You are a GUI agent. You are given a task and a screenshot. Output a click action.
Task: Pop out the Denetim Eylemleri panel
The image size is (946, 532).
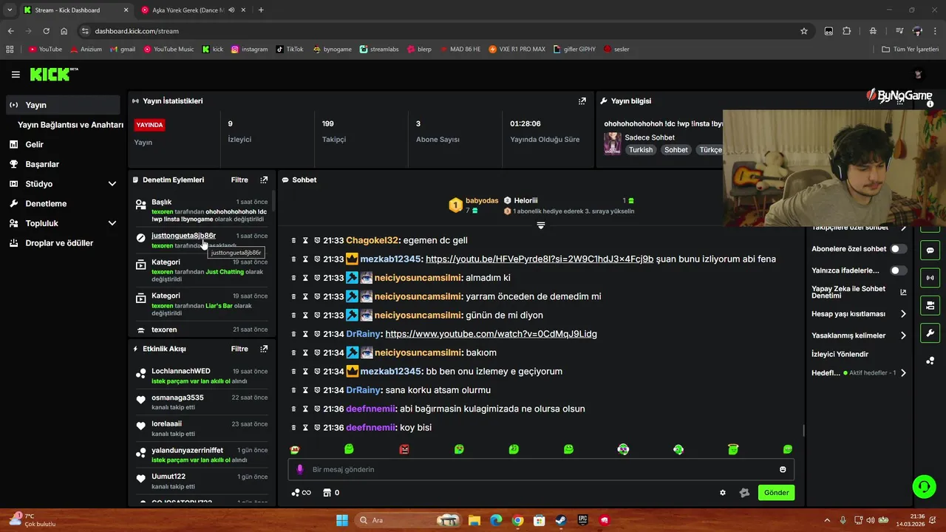pos(264,180)
